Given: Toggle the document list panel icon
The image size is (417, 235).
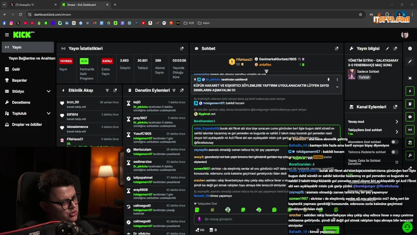Looking at the screenshot, I should 410,104.
